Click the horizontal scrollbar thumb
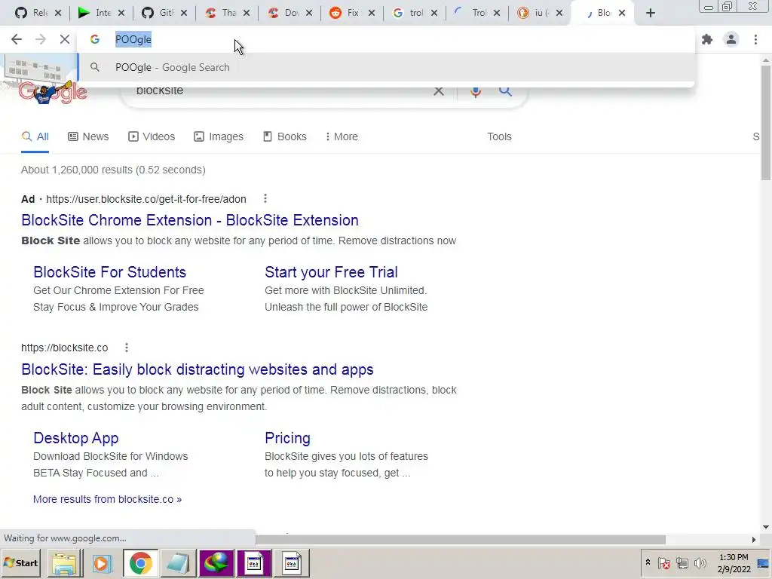This screenshot has height=579, width=772. pyautogui.click(x=461, y=540)
